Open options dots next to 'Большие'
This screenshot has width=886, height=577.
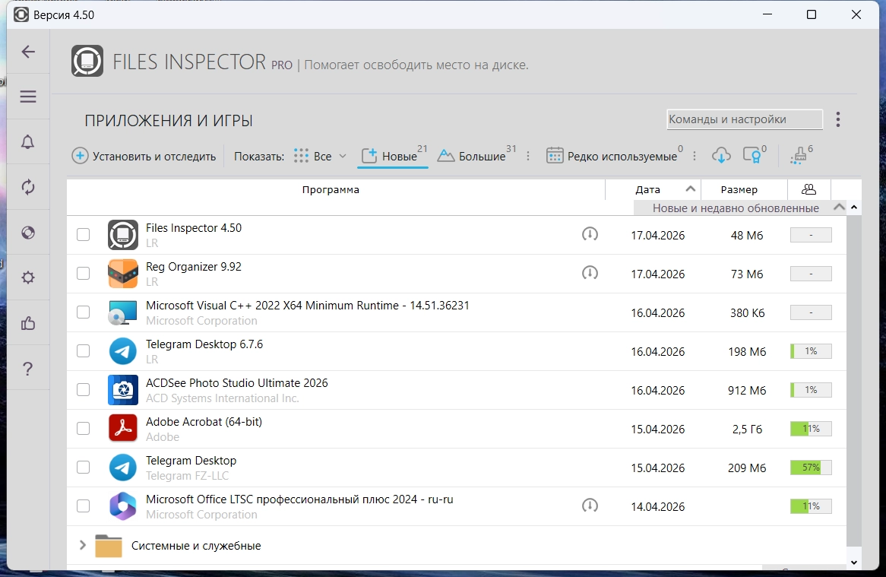pyautogui.click(x=528, y=156)
